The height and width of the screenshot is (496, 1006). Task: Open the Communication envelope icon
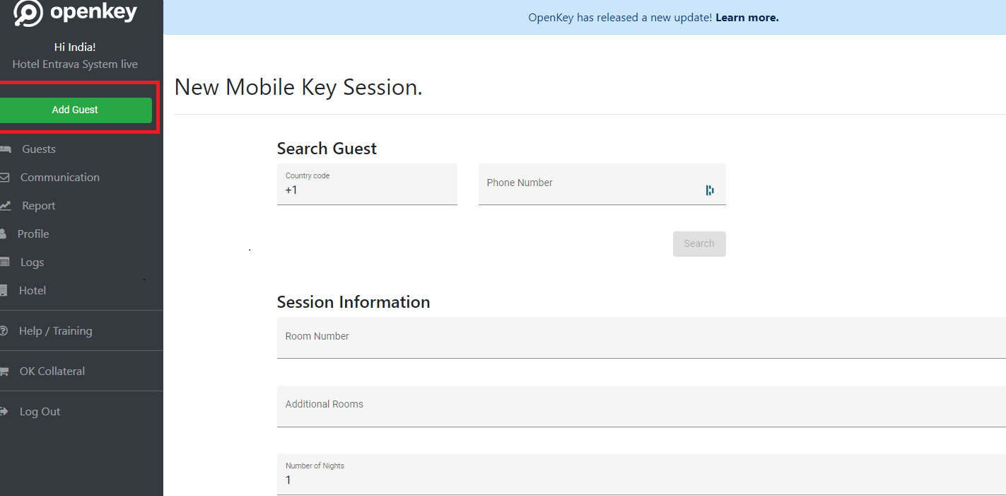pos(6,177)
